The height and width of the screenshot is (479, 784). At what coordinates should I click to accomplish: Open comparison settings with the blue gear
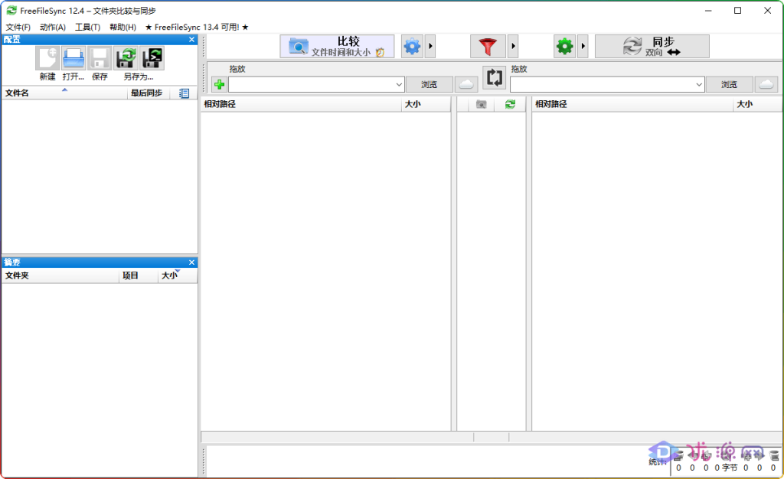412,47
